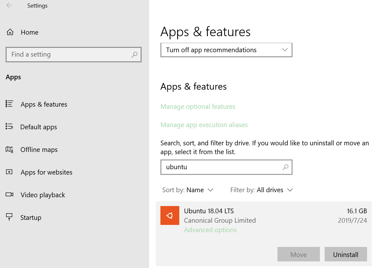Focus the Find a setting search field
Screen dimensions: 374x268
(69, 54)
